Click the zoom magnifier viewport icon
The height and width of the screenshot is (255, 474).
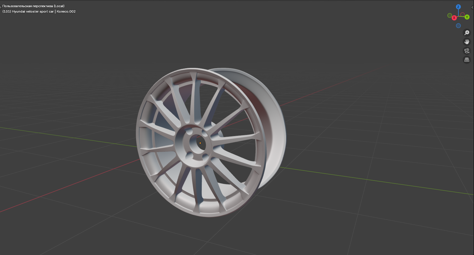pos(467,33)
